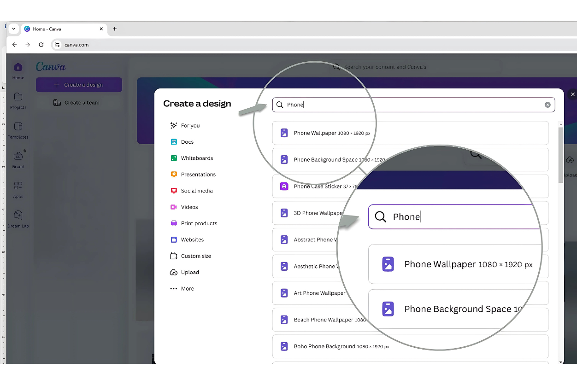Select the Docs category
This screenshot has height=385, width=577.
(182, 142)
